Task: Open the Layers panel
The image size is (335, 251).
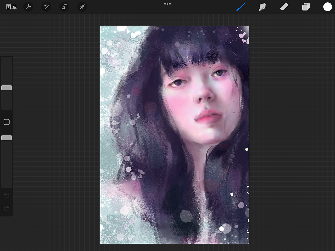Action: tap(306, 7)
